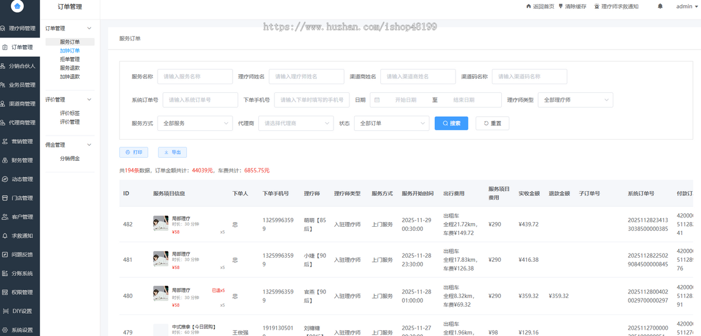Open the 代理商 select dropdown

click(x=296, y=123)
